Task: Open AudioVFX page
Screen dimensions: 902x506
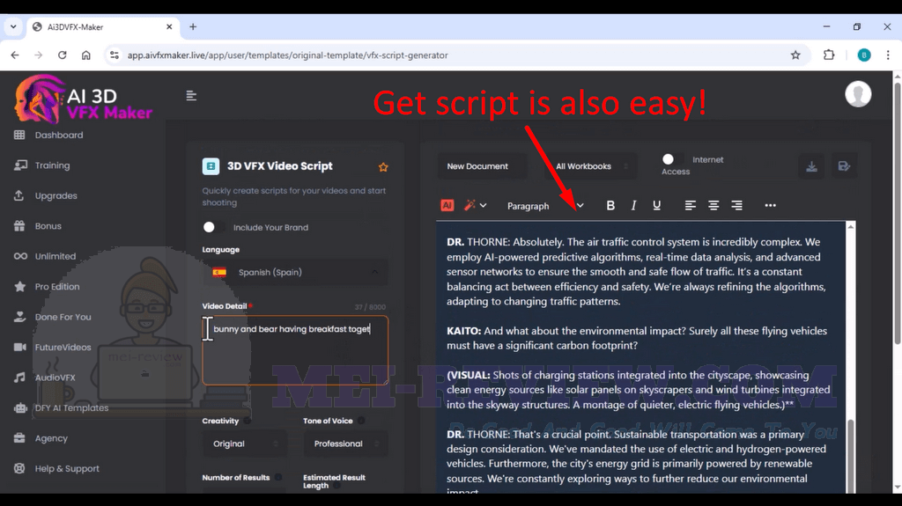Action: click(x=55, y=378)
